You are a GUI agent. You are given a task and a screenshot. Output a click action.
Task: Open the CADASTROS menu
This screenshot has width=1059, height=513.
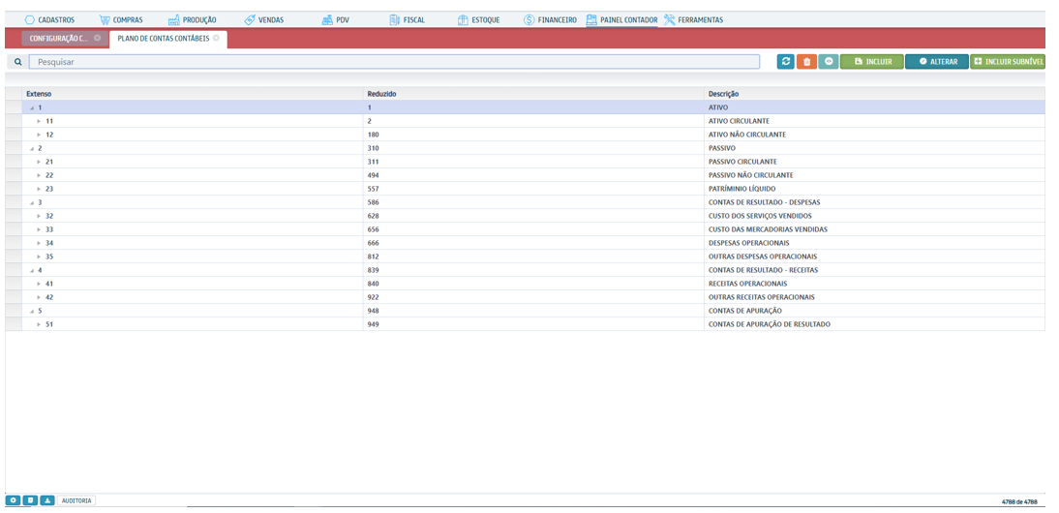[x=49, y=19]
